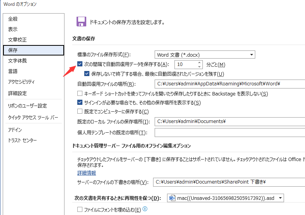Click the server drafts location field
Image resolution: width=305 pixels, height=215 pixels.
pos(229,182)
